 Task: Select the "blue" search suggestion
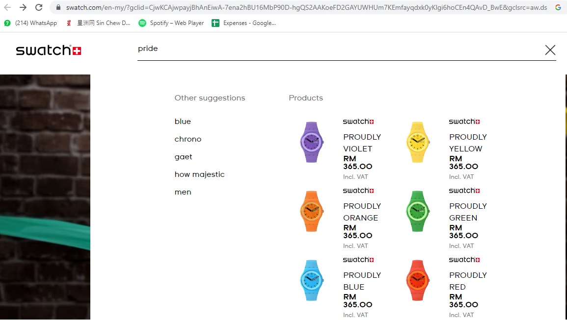tap(183, 122)
